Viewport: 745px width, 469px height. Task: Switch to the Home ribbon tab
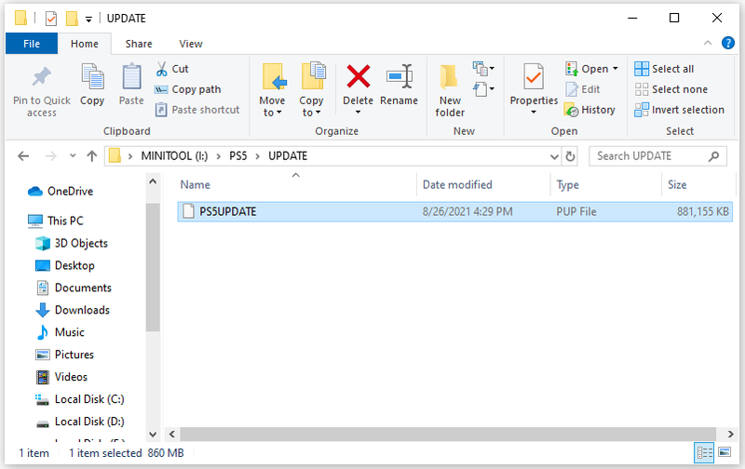point(85,44)
